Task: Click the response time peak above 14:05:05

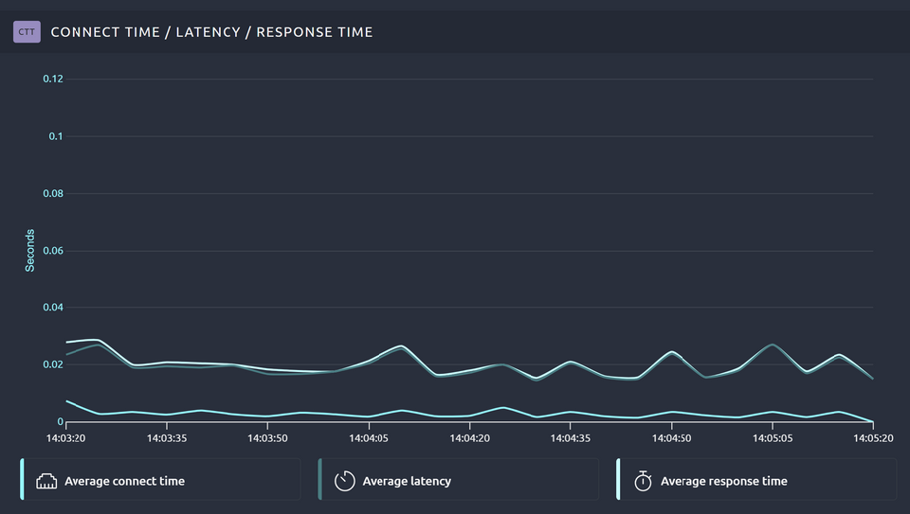Action: click(773, 345)
